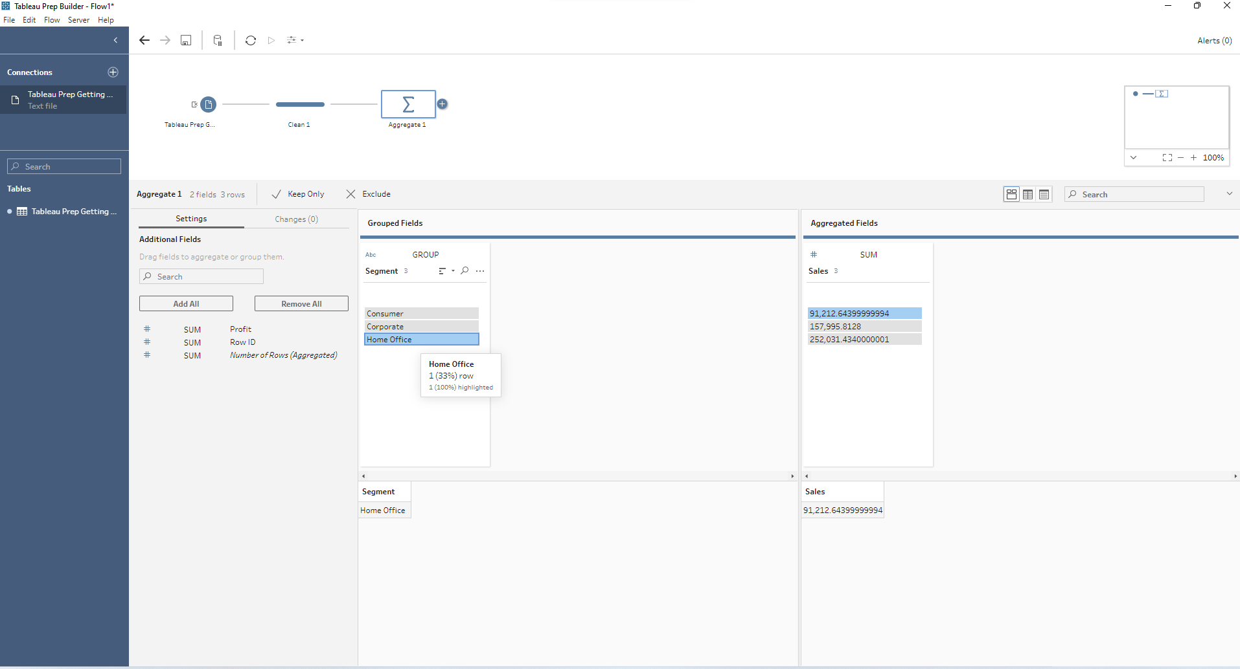The width and height of the screenshot is (1240, 669).
Task: Click the Connections pane search box
Action: (x=64, y=166)
